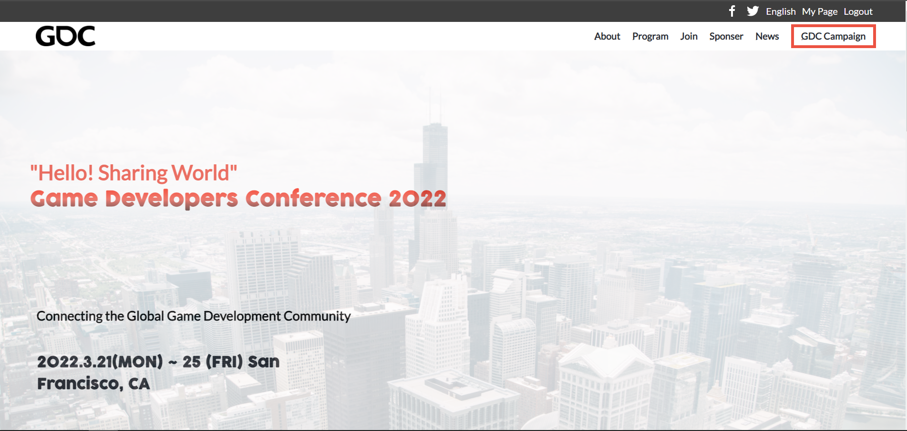Click the "Hello! Sharing World" heading

134,173
